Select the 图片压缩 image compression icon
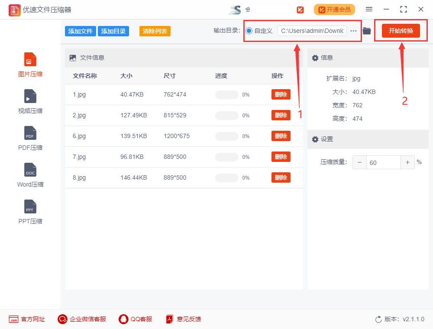This screenshot has height=329, width=433. pos(30,60)
